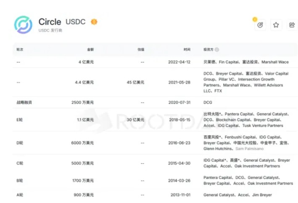Open investor link Fin Capital
Viewport: 298px width, 203px height.
pyautogui.click(x=229, y=62)
